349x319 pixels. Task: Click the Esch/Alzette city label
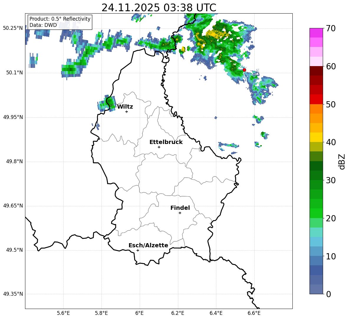149,245
